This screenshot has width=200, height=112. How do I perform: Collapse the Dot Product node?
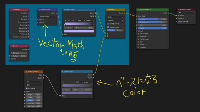click(x=40, y=10)
